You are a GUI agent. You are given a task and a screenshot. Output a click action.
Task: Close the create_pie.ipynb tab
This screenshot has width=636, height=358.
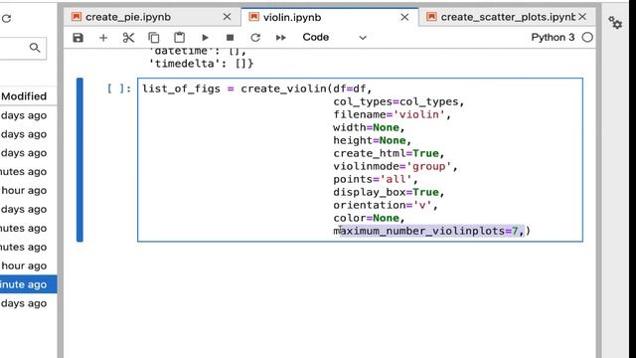(x=228, y=17)
